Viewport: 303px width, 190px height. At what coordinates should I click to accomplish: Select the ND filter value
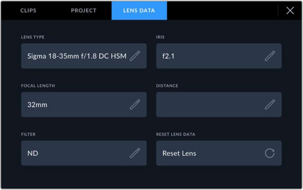pos(33,153)
